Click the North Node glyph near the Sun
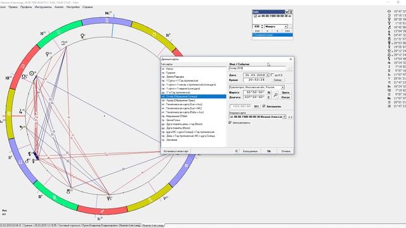This screenshot has height=228, width=406. click(x=24, y=77)
